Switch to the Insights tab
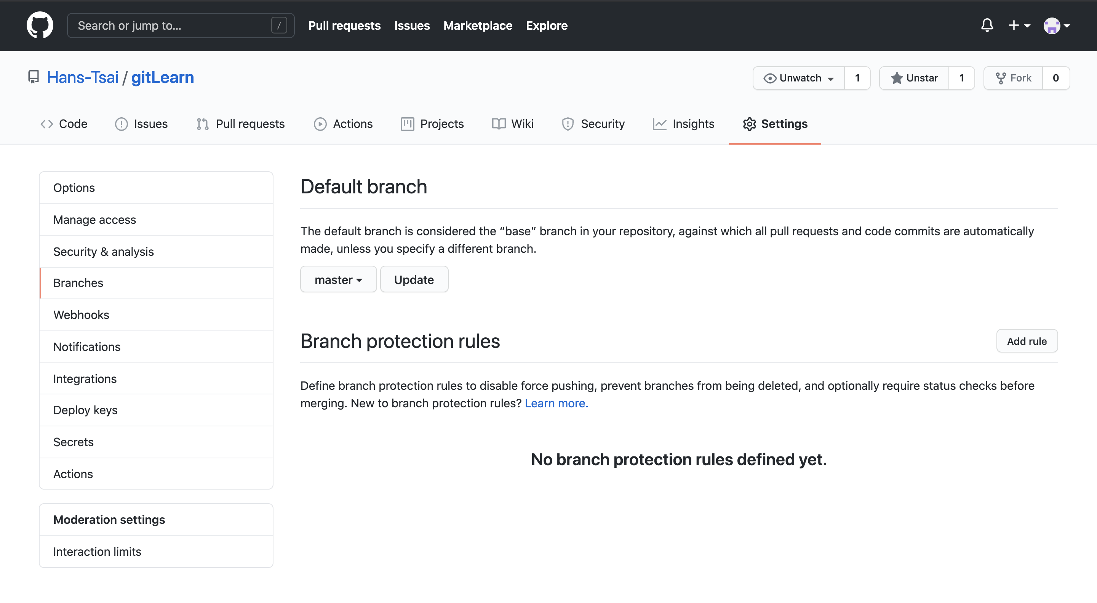The width and height of the screenshot is (1097, 603). (x=683, y=124)
